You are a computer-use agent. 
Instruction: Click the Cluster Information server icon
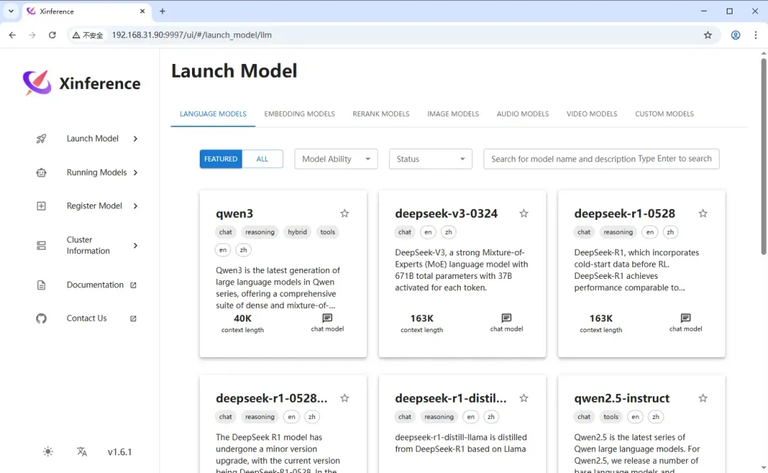41,245
